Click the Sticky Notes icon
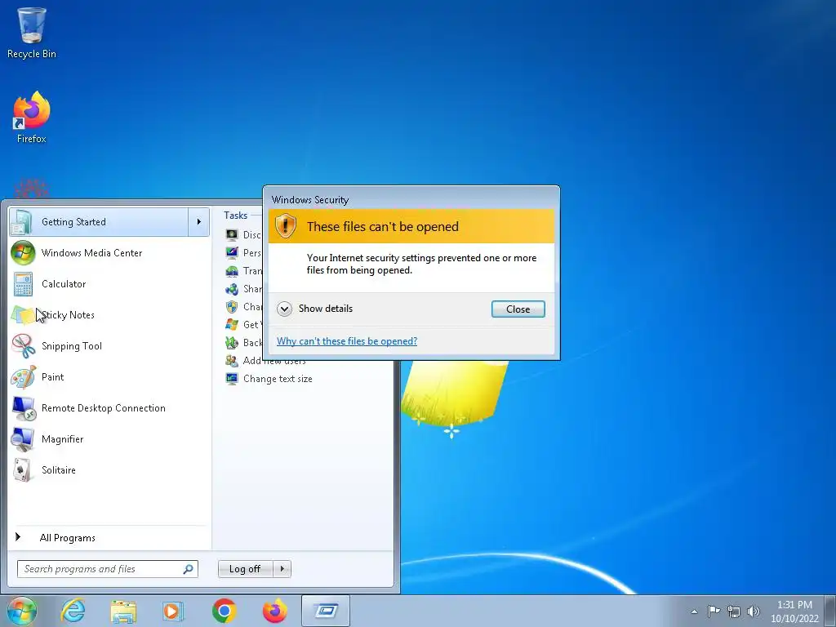836x627 pixels. [x=23, y=315]
